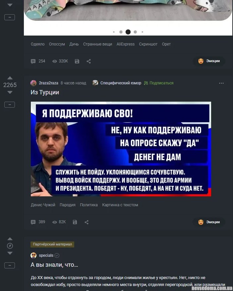Open comments on the post with 389 comments
Viewport: 233px width, 291px height.
point(38,222)
